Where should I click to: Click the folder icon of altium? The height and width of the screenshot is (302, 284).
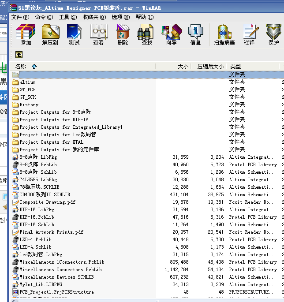15,82
